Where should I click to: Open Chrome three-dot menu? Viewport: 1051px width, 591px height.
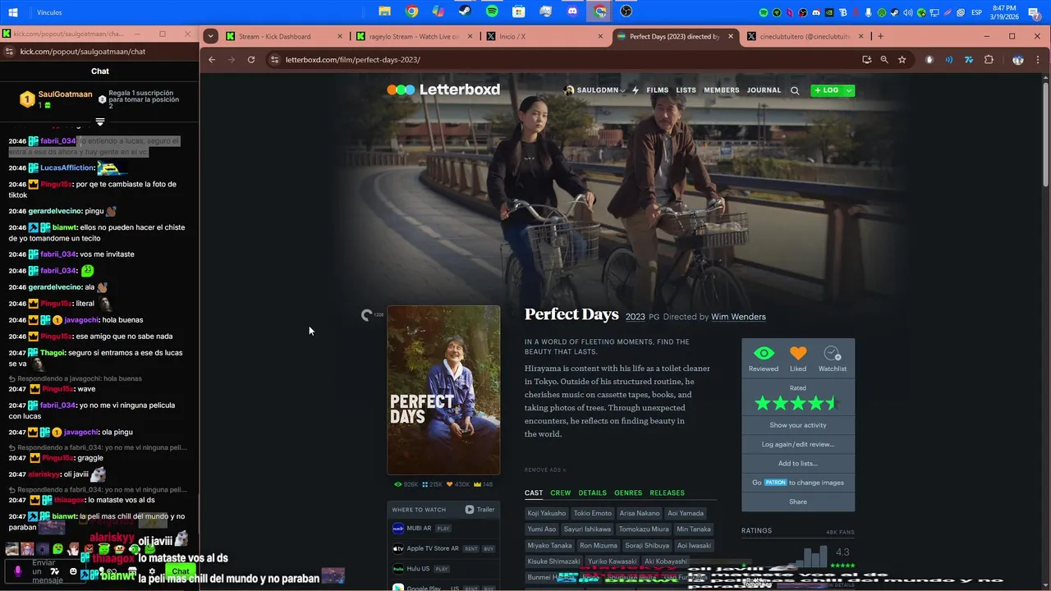click(1038, 60)
